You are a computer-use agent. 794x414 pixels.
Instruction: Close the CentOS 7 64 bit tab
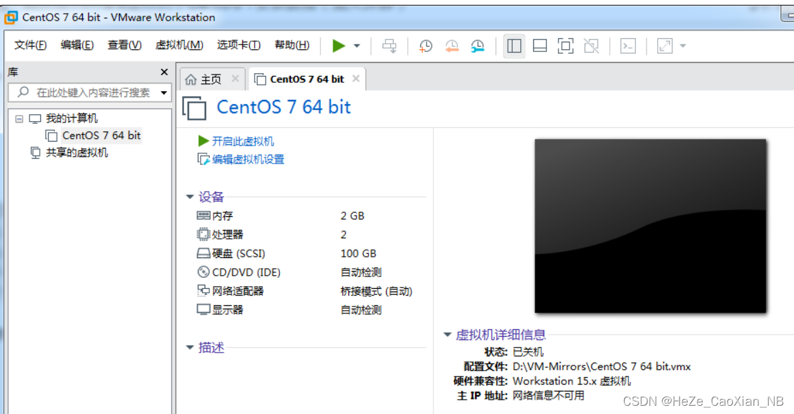(356, 79)
